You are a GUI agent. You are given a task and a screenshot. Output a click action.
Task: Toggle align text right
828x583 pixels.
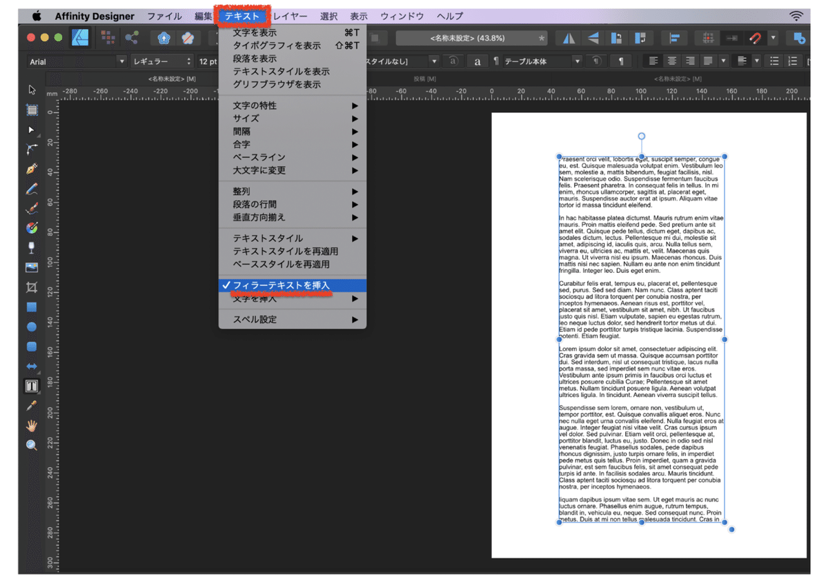point(689,61)
